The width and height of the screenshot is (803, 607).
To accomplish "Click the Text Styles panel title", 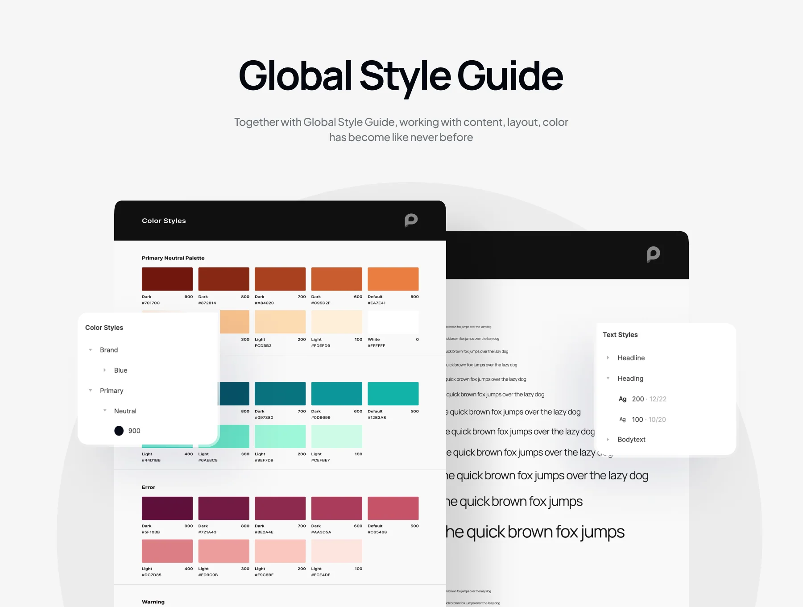I will (620, 335).
